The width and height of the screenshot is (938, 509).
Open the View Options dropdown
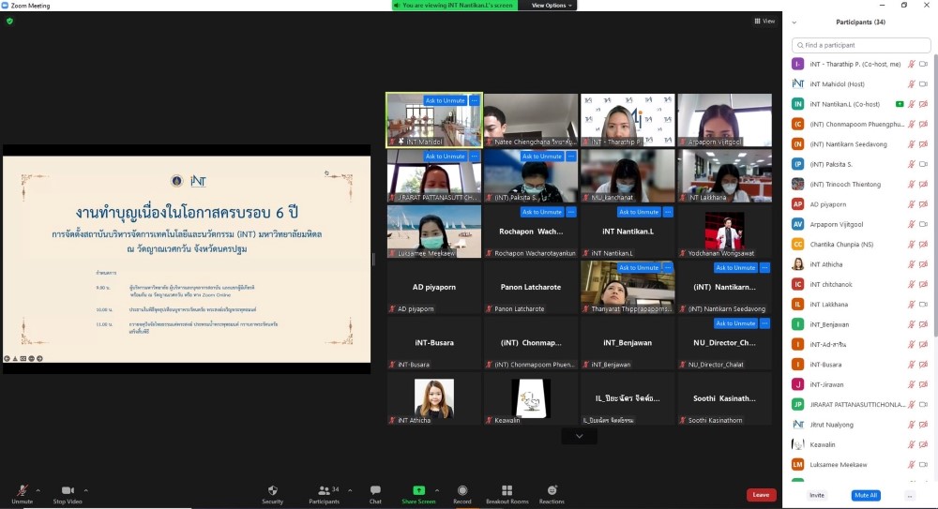[x=552, y=5]
